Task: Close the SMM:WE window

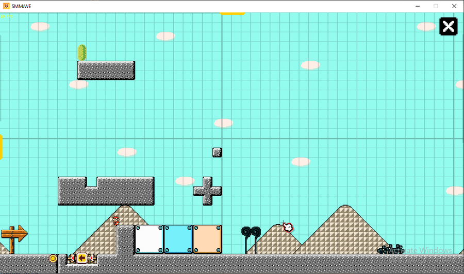Action: [454, 6]
